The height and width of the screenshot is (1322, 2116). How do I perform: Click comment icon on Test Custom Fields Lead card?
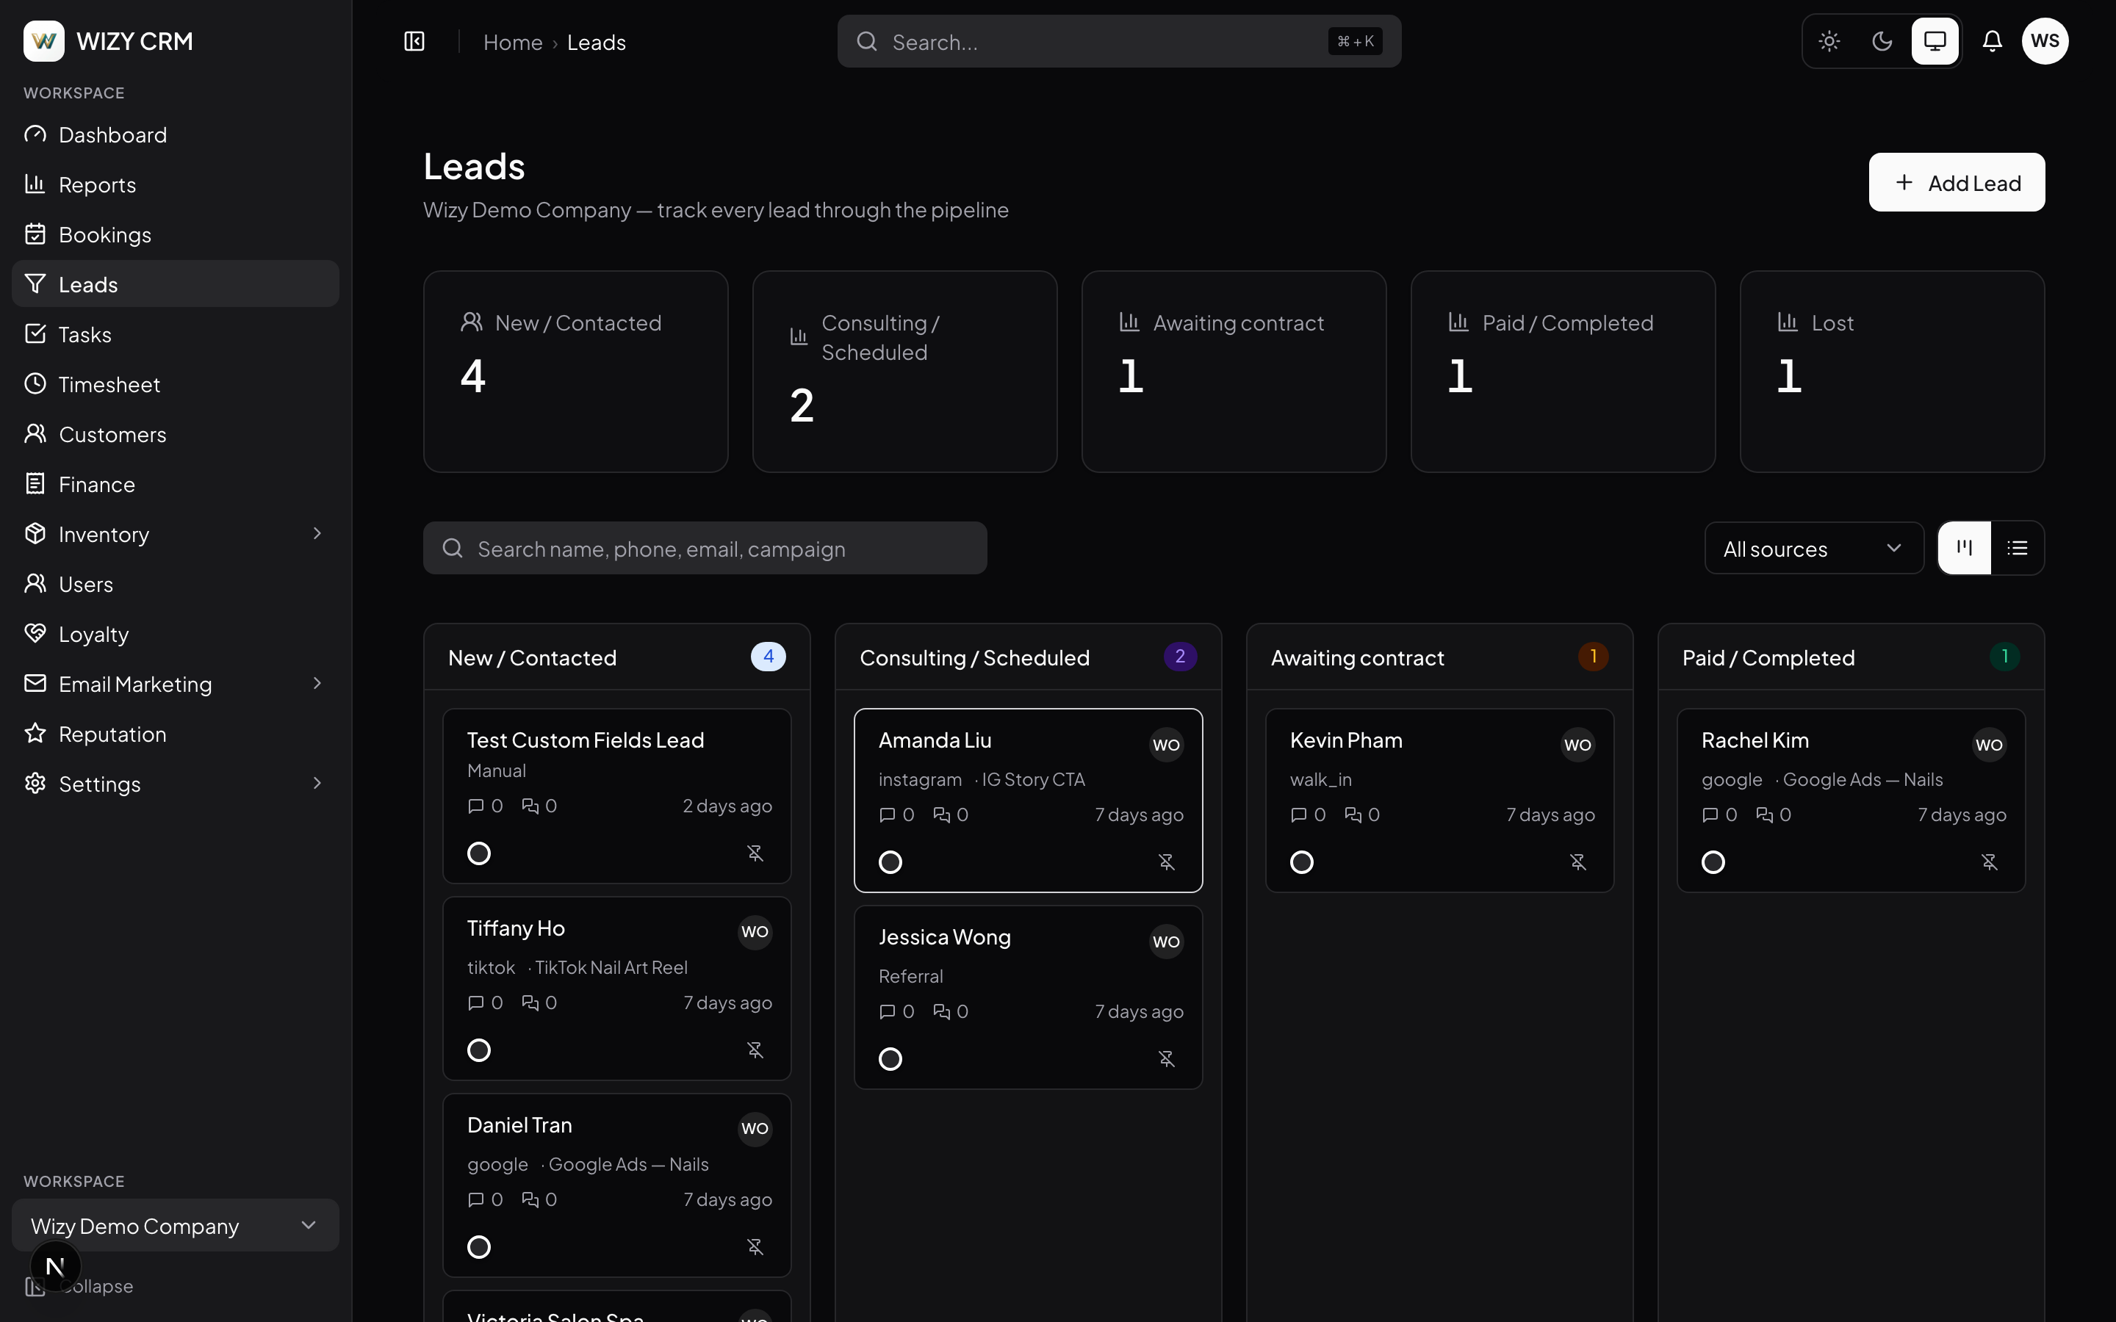[x=475, y=806]
